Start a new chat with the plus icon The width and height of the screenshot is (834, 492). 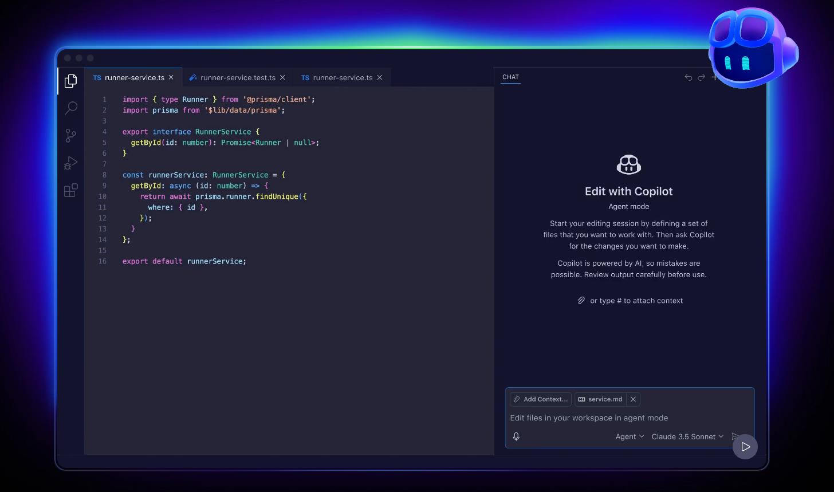[714, 77]
